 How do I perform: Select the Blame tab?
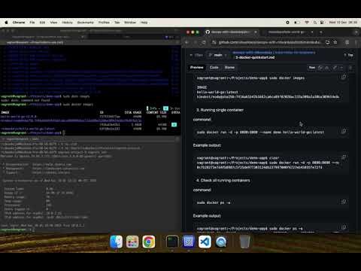pos(229,67)
